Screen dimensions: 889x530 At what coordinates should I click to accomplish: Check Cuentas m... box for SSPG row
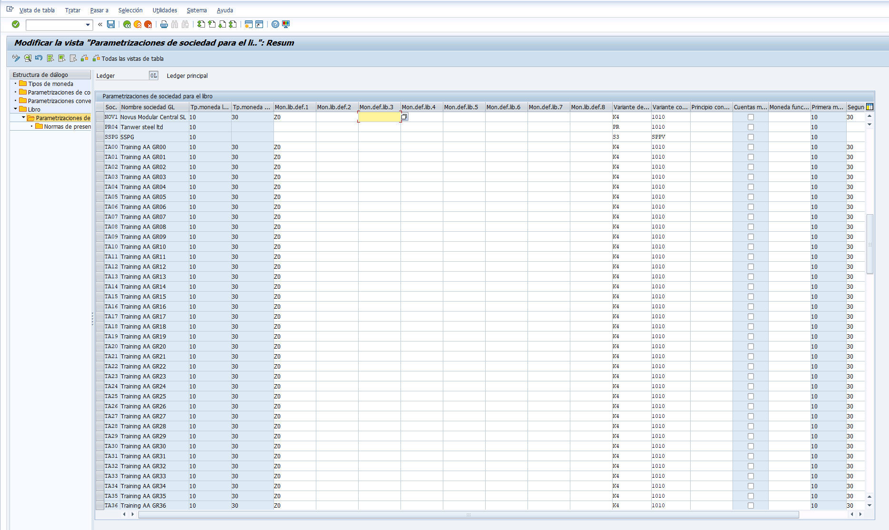pos(751,137)
